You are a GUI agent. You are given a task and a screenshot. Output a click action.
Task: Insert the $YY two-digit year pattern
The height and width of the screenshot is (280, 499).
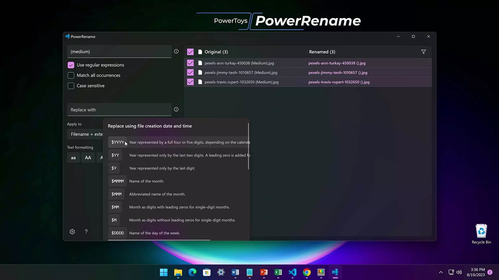point(115,155)
